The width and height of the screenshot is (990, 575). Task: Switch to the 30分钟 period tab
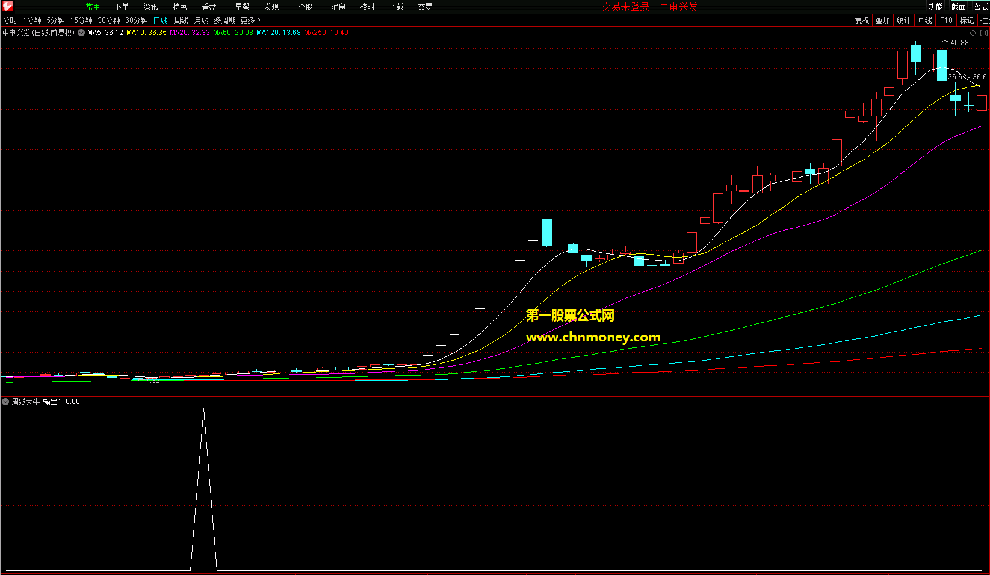(x=109, y=20)
